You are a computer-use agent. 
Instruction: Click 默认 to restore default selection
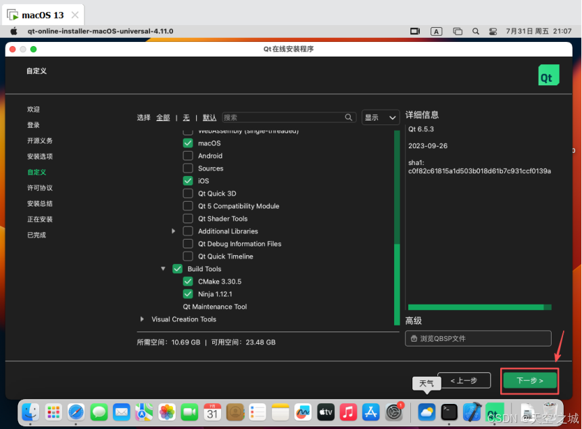(x=210, y=118)
